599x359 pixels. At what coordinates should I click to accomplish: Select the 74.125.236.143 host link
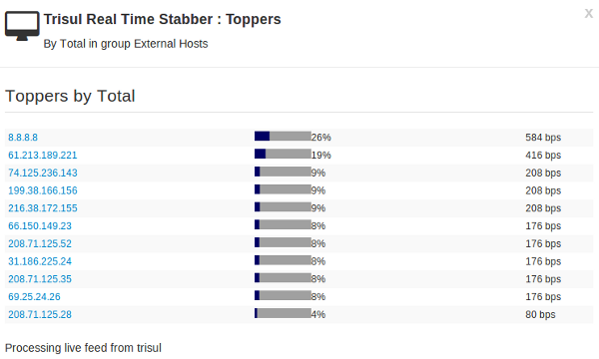point(43,173)
